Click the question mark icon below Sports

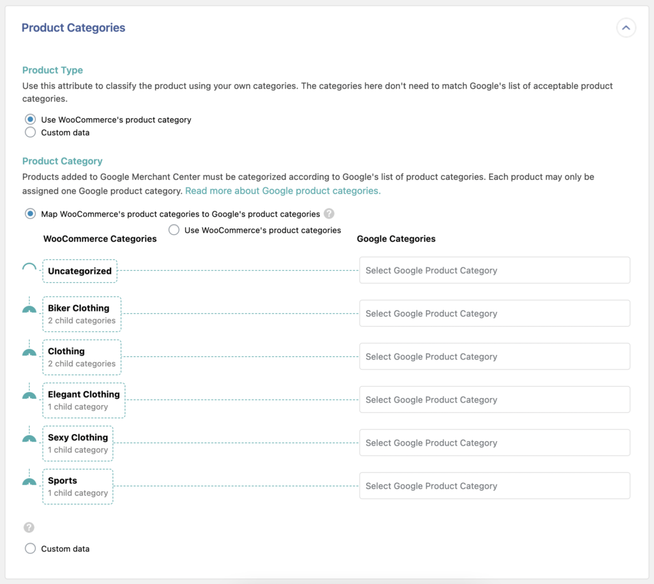(29, 527)
